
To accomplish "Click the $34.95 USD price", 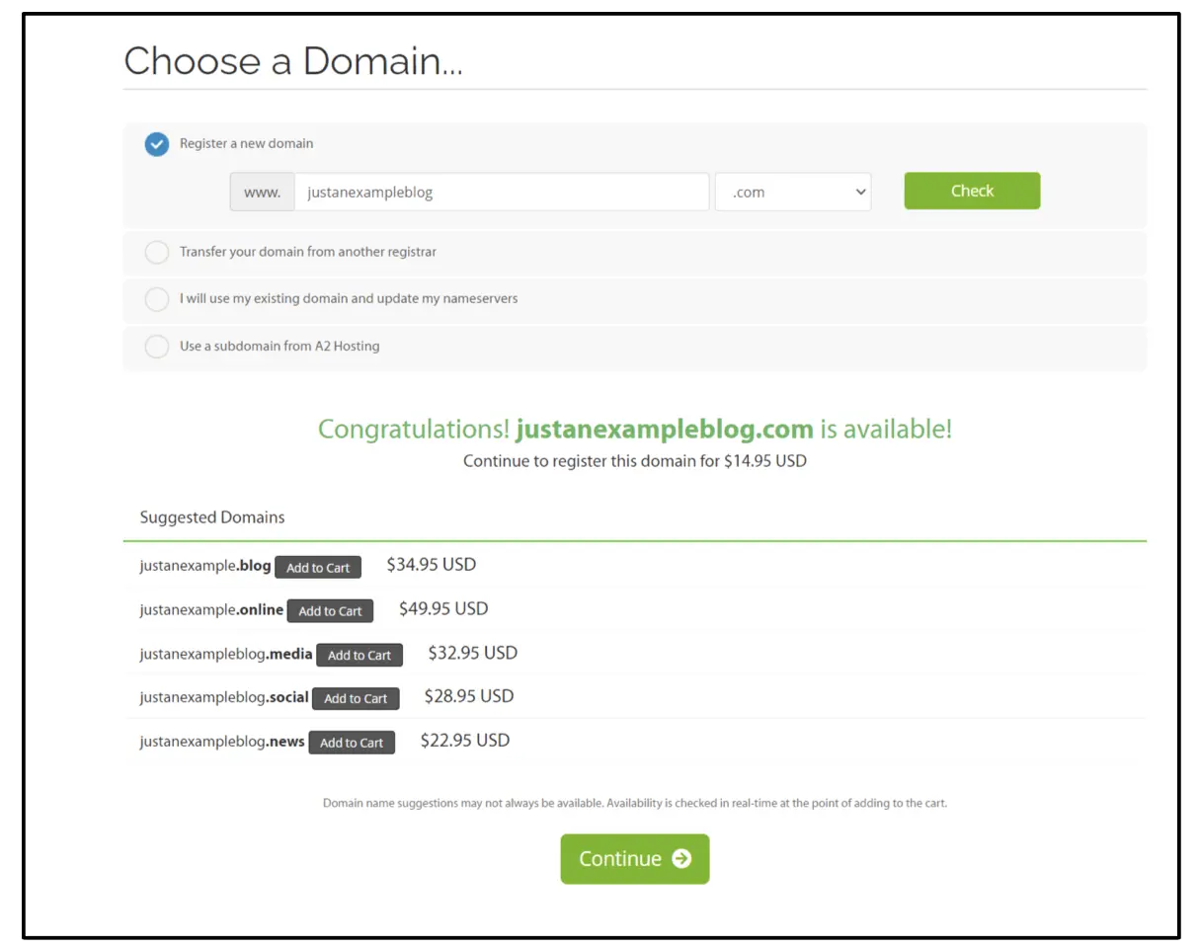I will pyautogui.click(x=431, y=565).
